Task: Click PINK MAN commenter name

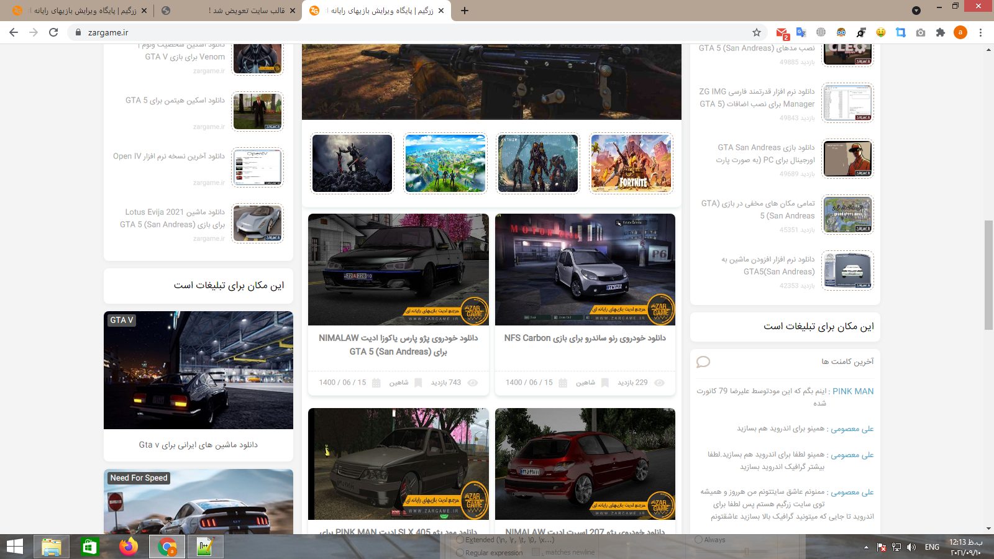Action: [x=853, y=391]
